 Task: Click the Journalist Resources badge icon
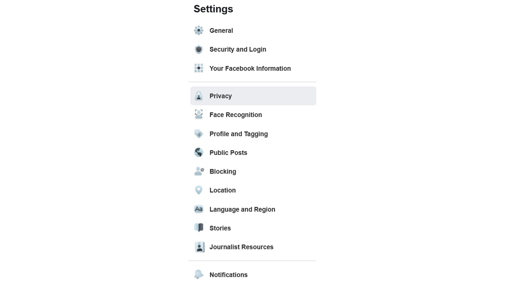[x=199, y=247]
